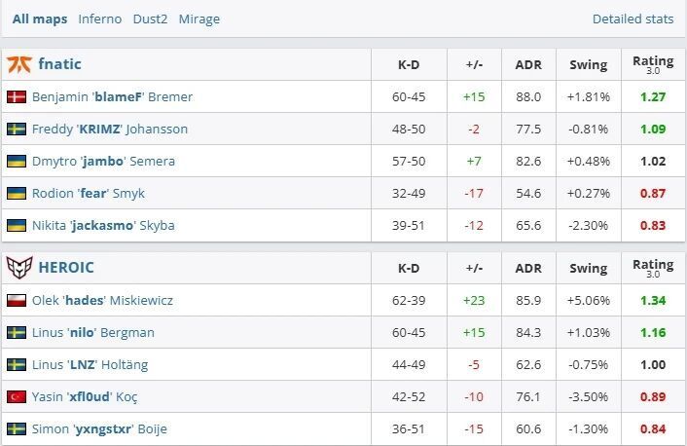Open the Detailed stats link
The height and width of the screenshot is (446, 687).
[633, 19]
